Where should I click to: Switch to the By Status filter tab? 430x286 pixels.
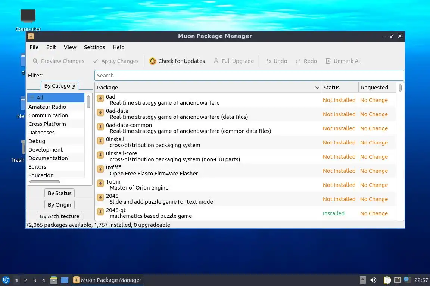(x=59, y=193)
